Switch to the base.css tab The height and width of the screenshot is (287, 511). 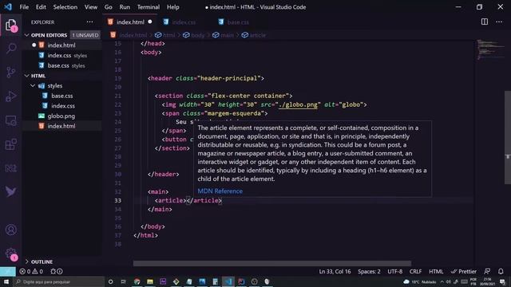(x=238, y=22)
